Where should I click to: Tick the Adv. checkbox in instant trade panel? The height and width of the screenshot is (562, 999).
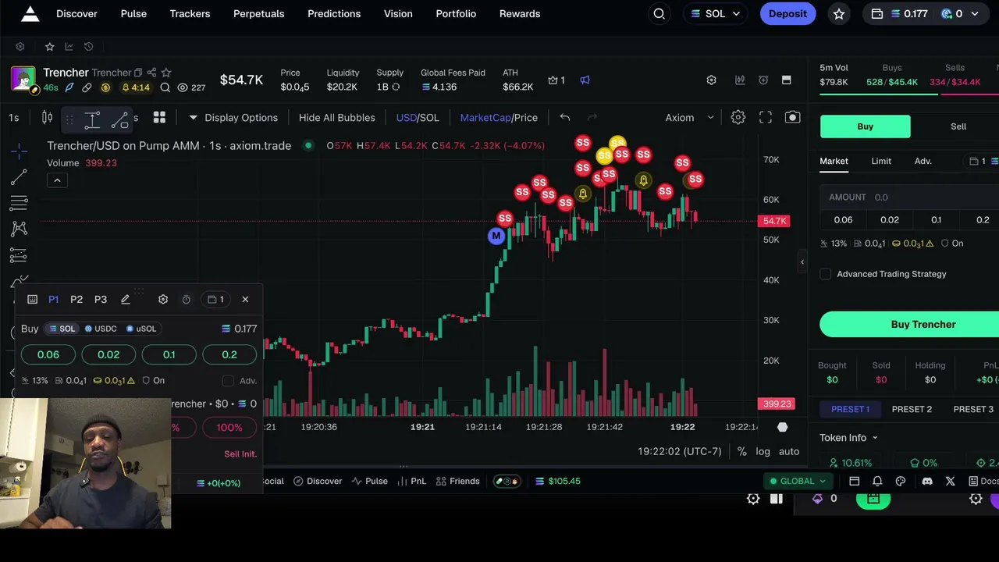228,381
